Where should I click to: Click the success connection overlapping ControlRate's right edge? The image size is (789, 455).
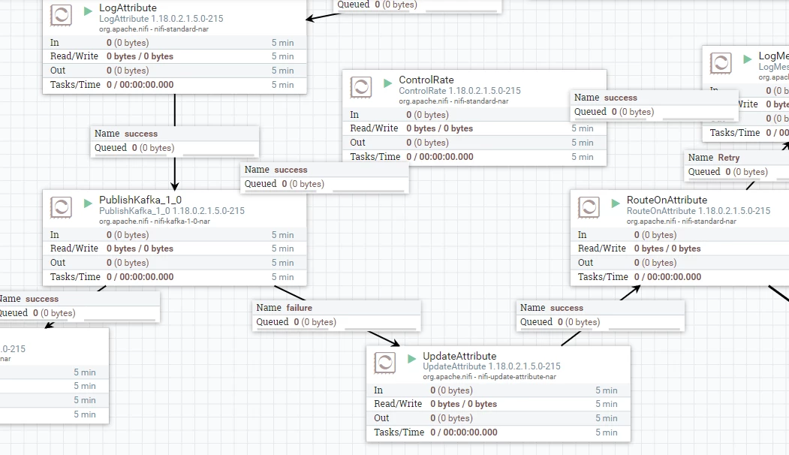tap(654, 105)
